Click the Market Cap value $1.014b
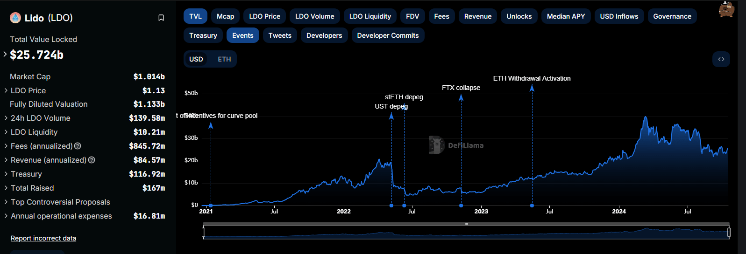Viewport: 746px width, 254px height. coord(149,76)
